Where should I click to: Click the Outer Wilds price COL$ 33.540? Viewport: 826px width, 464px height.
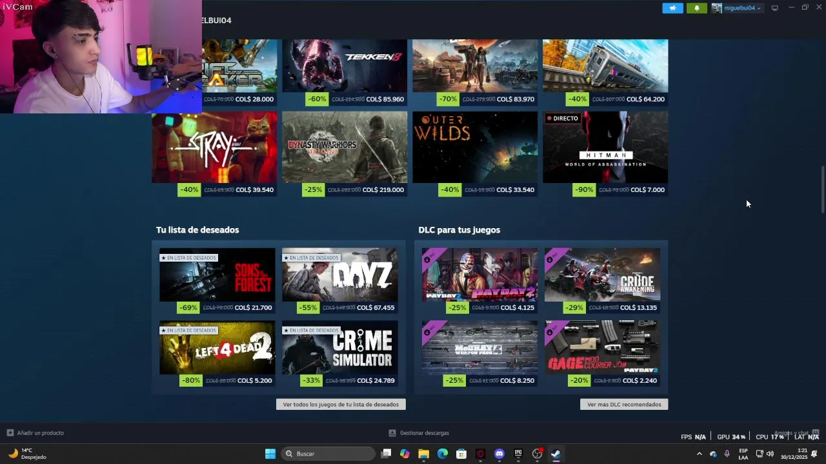click(x=515, y=190)
